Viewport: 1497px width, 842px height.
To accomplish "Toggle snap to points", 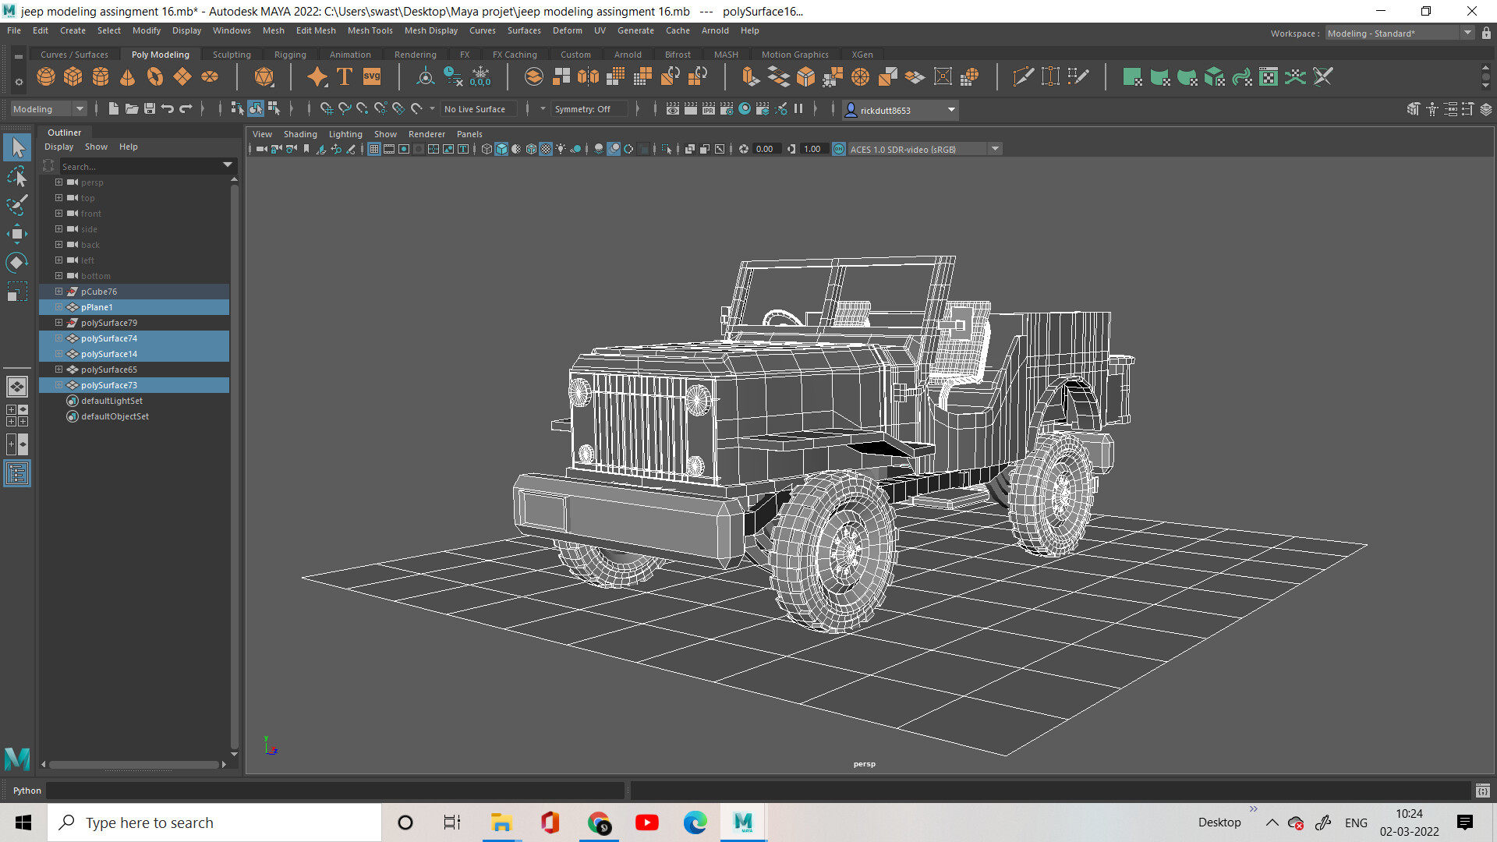I will point(362,108).
